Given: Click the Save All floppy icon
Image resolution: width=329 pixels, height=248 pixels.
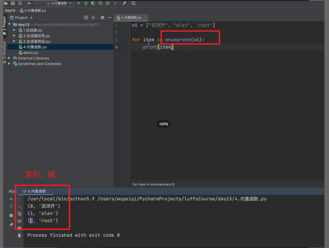Looking at the screenshot, I should (13, 3).
